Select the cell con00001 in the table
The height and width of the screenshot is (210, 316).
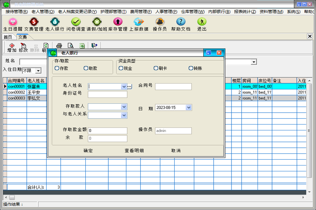pyautogui.click(x=17, y=86)
